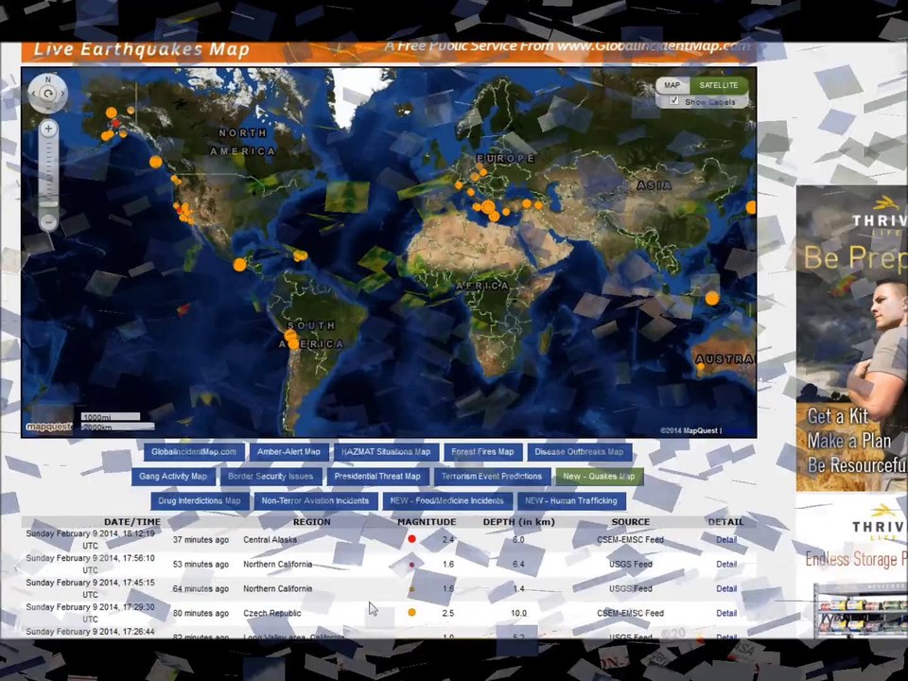Click the DEPTH (in km) column header
Viewport: 908px width, 681px height.
(x=519, y=522)
